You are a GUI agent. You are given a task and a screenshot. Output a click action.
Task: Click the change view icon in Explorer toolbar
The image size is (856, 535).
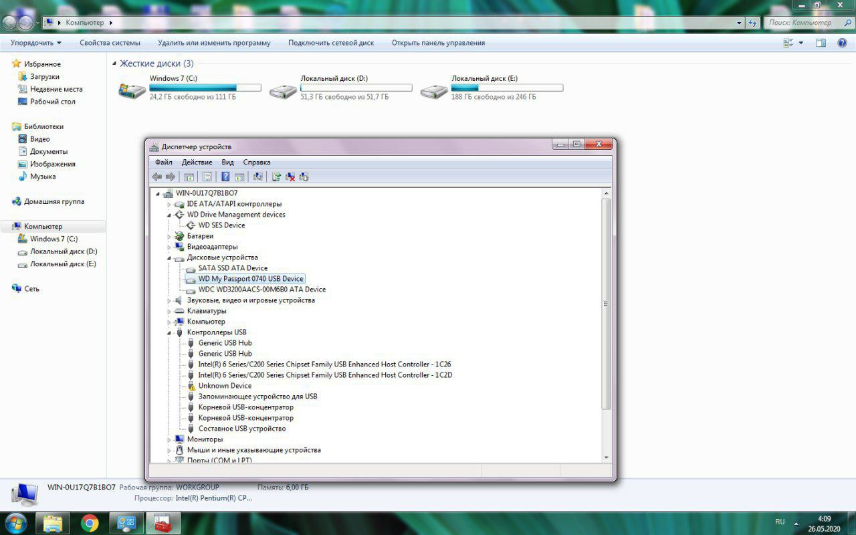point(788,43)
